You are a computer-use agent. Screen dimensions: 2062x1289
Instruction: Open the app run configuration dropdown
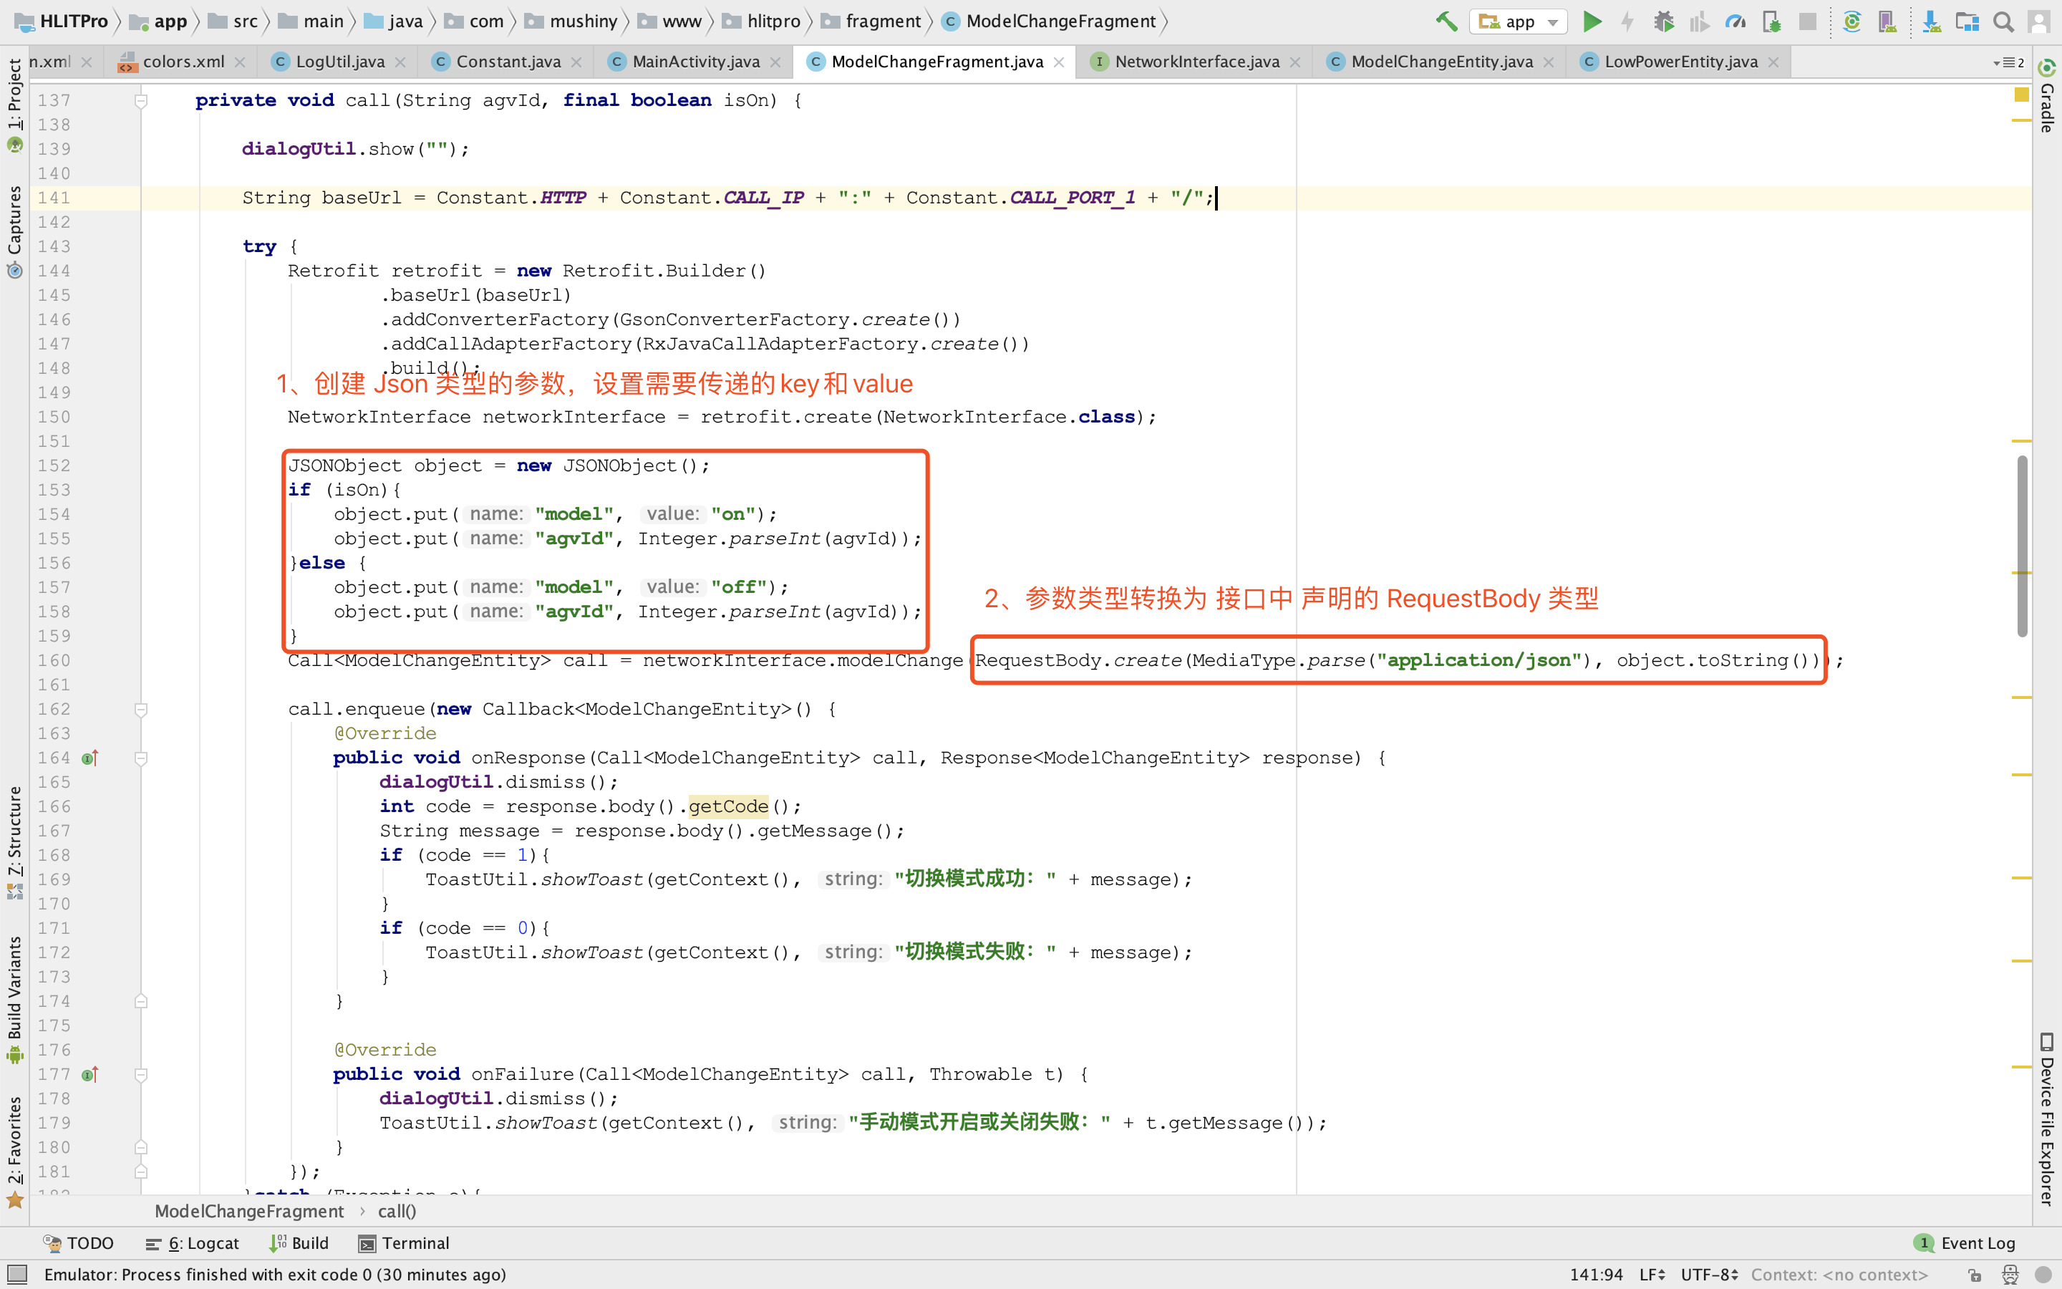pos(1519,21)
